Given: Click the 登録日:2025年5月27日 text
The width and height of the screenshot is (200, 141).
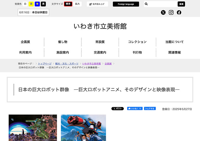Looking at the screenshot, I should 177,109.
